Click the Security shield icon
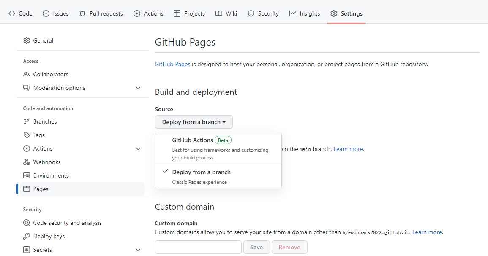The height and width of the screenshot is (256, 488). [x=251, y=13]
